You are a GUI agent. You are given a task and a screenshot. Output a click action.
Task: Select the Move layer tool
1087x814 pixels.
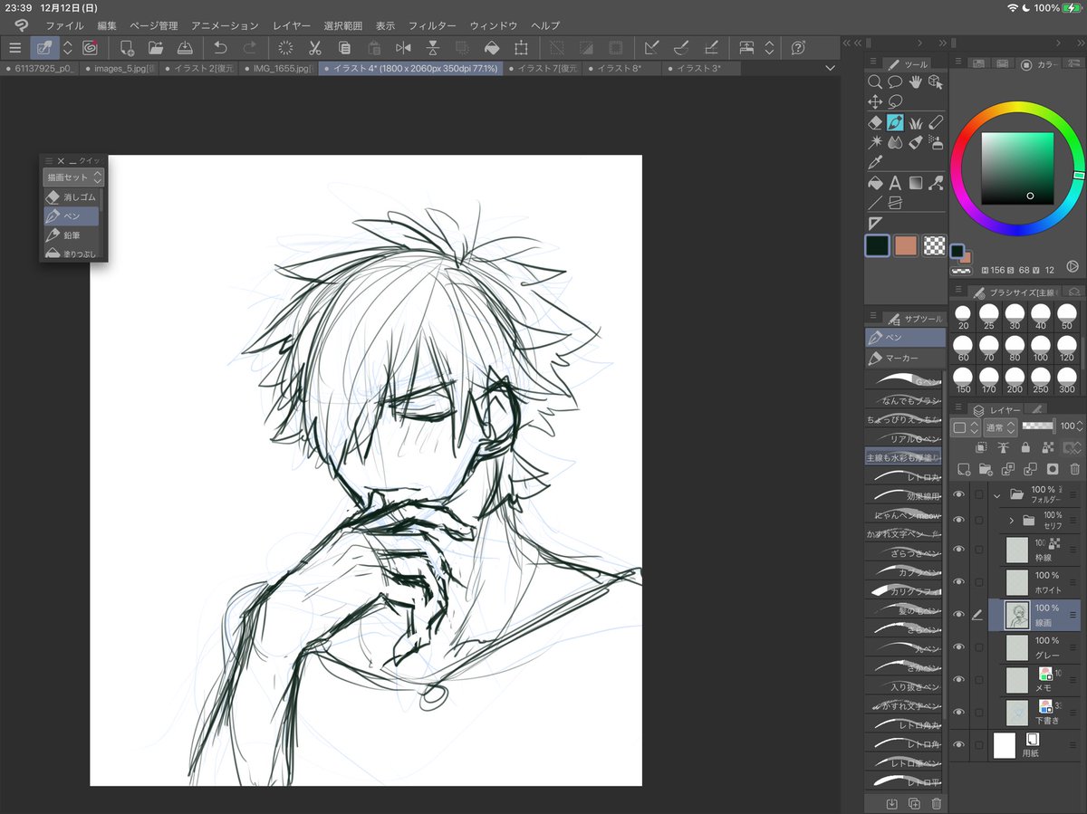point(875,102)
